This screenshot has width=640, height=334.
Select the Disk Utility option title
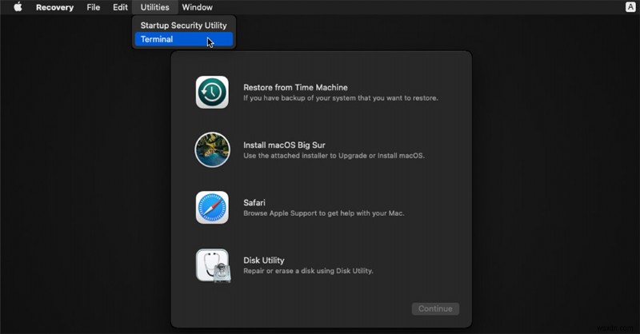pyautogui.click(x=264, y=260)
